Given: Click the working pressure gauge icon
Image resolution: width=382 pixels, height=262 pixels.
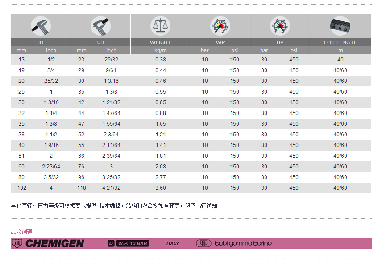Looking at the screenshot, I should coord(220,26).
